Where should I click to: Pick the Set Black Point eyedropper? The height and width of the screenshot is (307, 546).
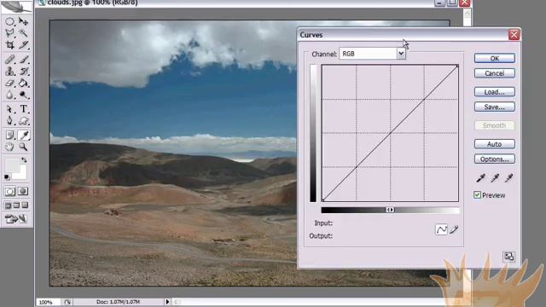(x=481, y=178)
